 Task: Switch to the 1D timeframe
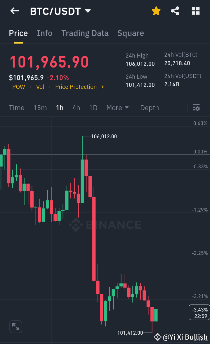pyautogui.click(x=93, y=108)
